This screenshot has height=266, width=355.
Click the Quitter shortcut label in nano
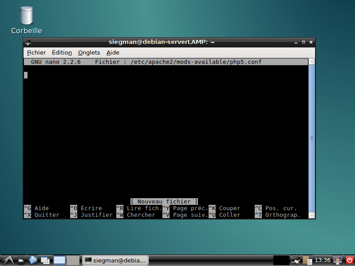click(47, 215)
